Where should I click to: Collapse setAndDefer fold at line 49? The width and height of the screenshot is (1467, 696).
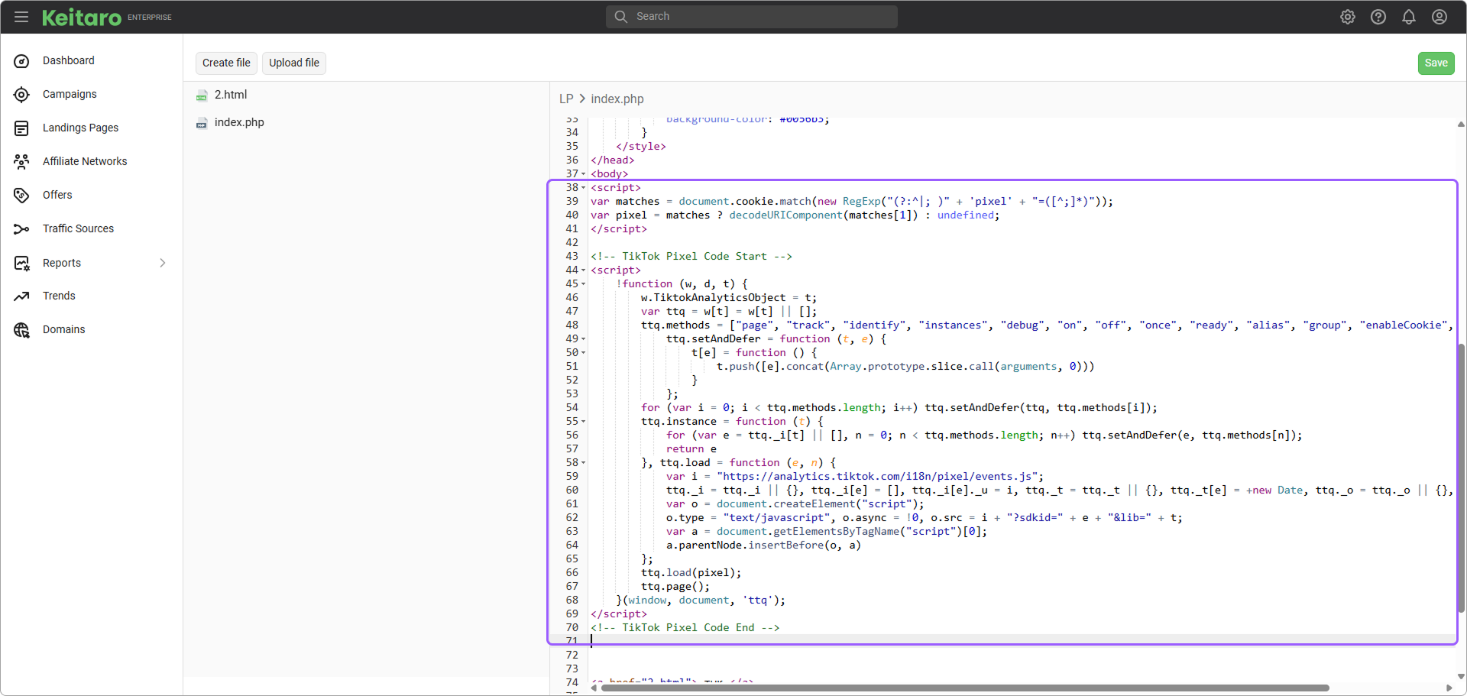[x=584, y=339]
